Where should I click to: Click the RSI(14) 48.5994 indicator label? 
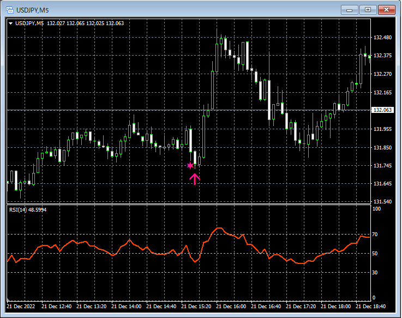(28, 210)
